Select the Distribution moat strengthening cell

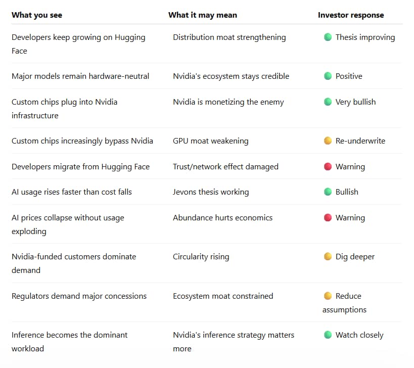229,37
